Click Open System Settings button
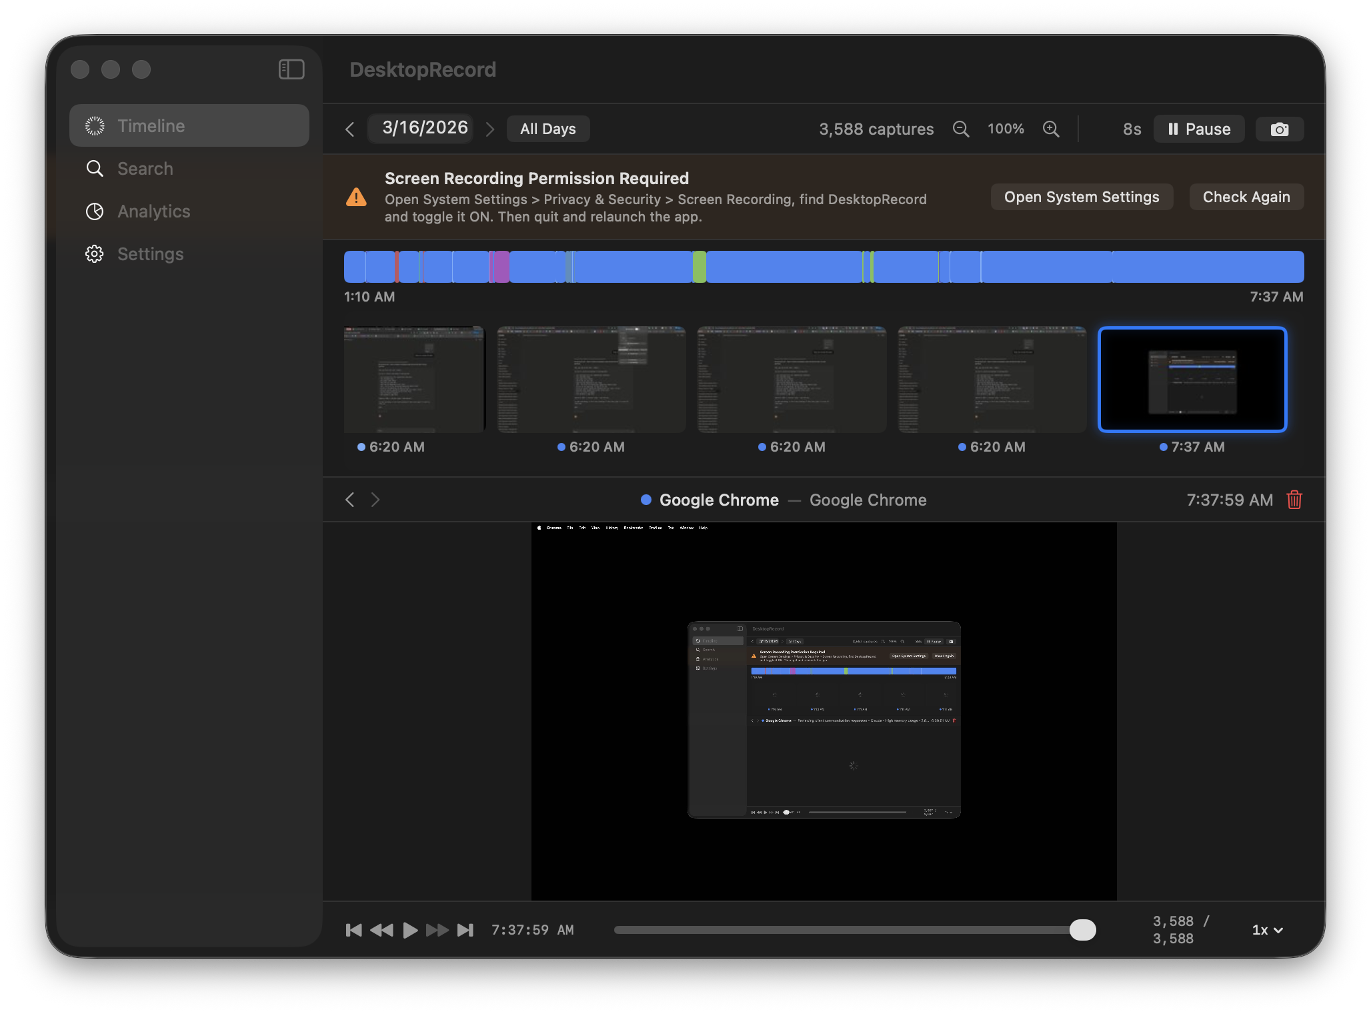The image size is (1371, 1014). [x=1082, y=197]
